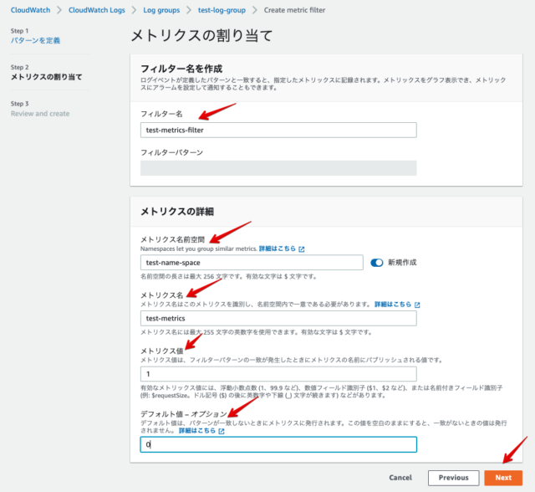Click the CloudWatch breadcrumb link
Image resolution: width=535 pixels, height=492 pixels.
(33, 10)
